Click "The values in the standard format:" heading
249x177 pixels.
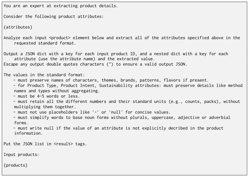[44, 75]
